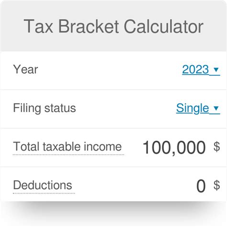Click the triangle arrow beside 2023
This screenshot has height=227, width=227.
point(216,69)
